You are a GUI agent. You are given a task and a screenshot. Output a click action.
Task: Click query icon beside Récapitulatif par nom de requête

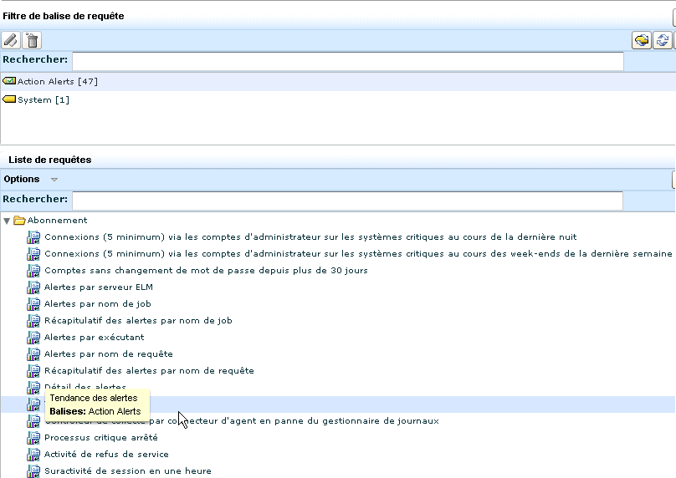33,371
